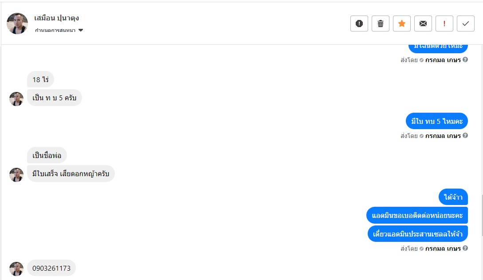Toggle the orange star on this conversation

(402, 24)
